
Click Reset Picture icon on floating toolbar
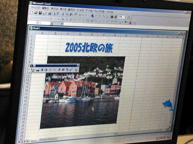pos(76,70)
